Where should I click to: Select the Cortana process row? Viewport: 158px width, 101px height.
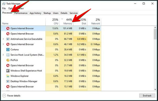[x=51, y=49]
